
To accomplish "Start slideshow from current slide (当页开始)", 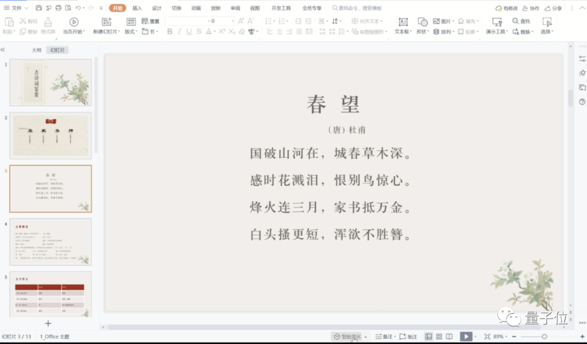I will pos(74,22).
